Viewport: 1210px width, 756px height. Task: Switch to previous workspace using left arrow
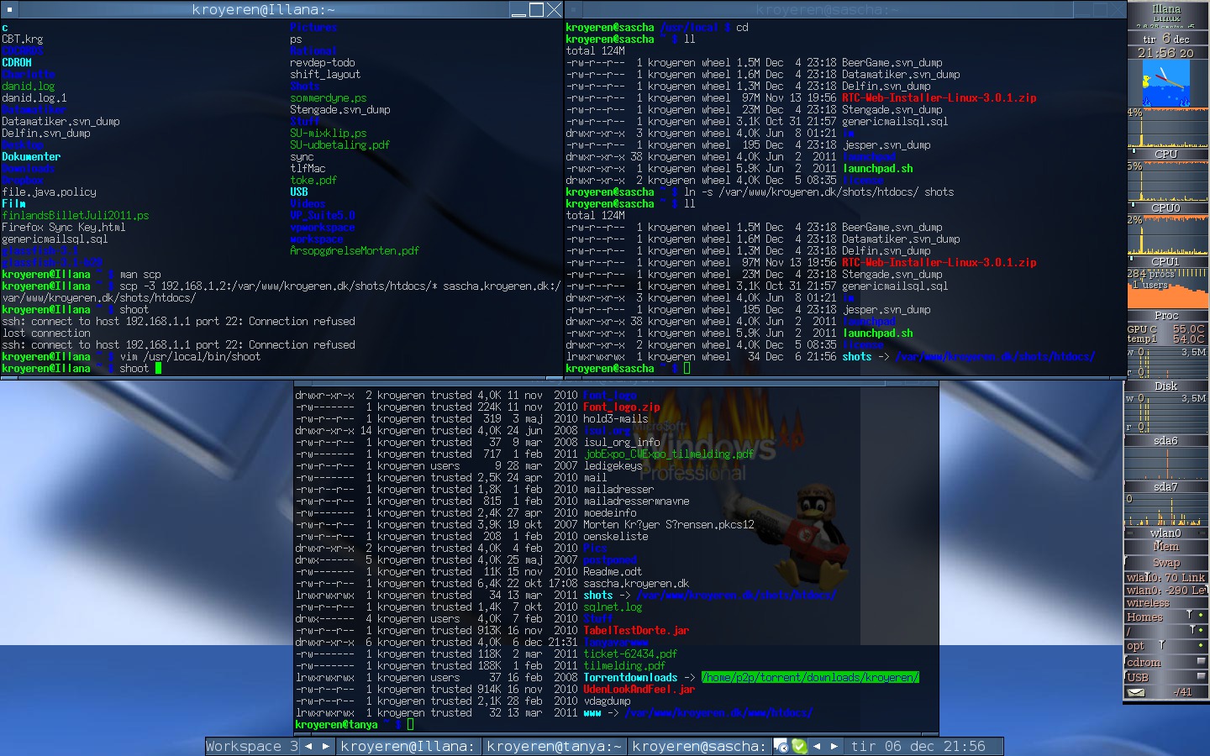(308, 746)
